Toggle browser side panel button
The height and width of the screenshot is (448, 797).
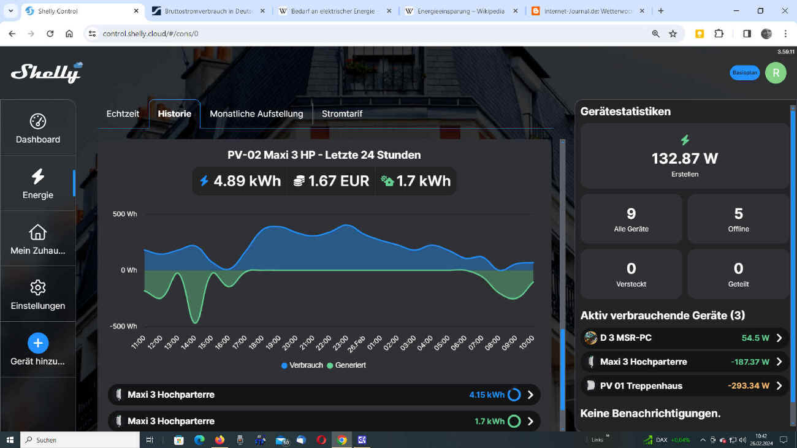click(x=747, y=34)
